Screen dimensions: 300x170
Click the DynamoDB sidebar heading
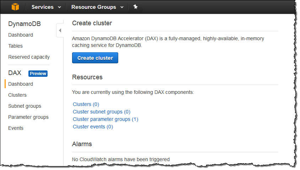(24, 24)
